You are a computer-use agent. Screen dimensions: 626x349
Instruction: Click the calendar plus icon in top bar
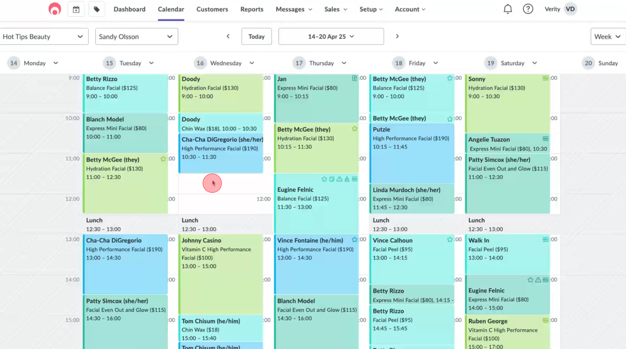point(76,10)
